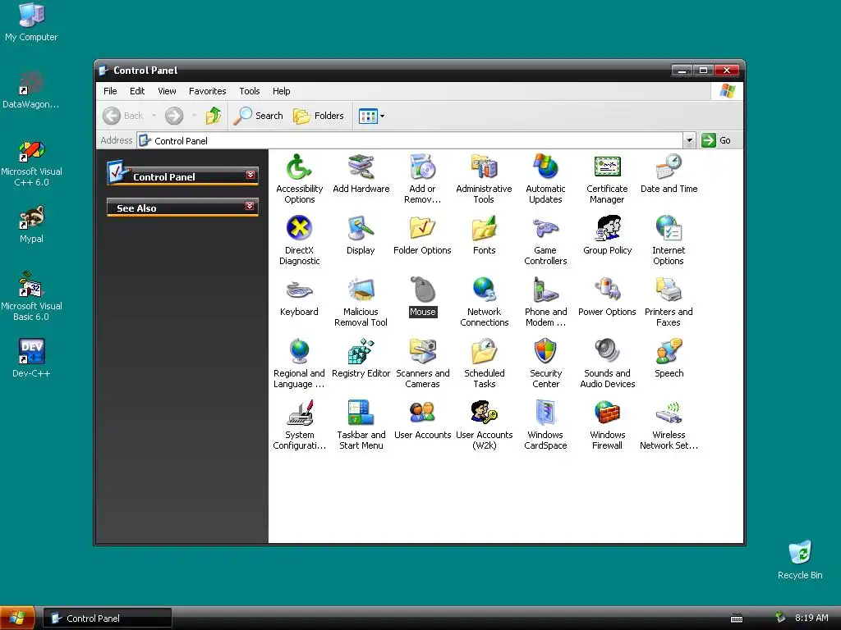841x630 pixels.
Task: Open the Edit menu
Action: (x=137, y=91)
